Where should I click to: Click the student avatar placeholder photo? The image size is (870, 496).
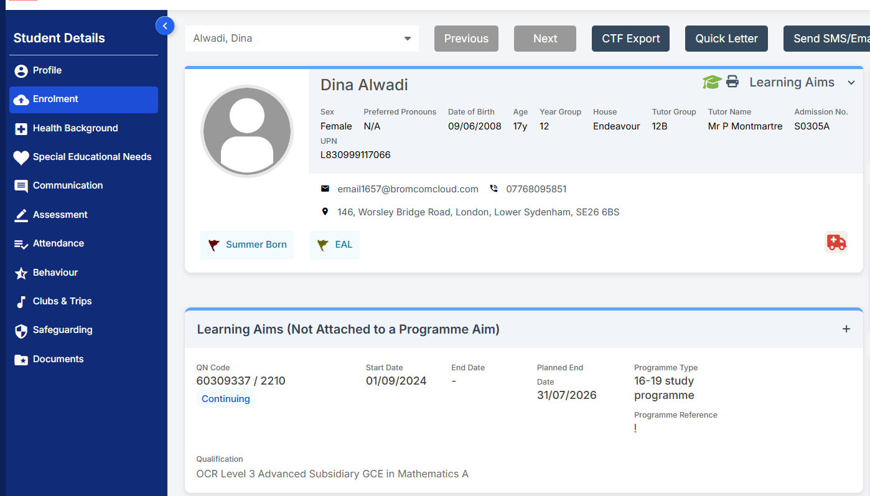247,131
